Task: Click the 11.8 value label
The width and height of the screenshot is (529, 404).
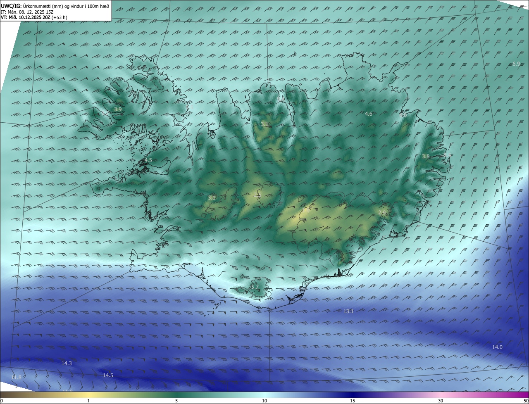Action: pyautogui.click(x=16, y=378)
